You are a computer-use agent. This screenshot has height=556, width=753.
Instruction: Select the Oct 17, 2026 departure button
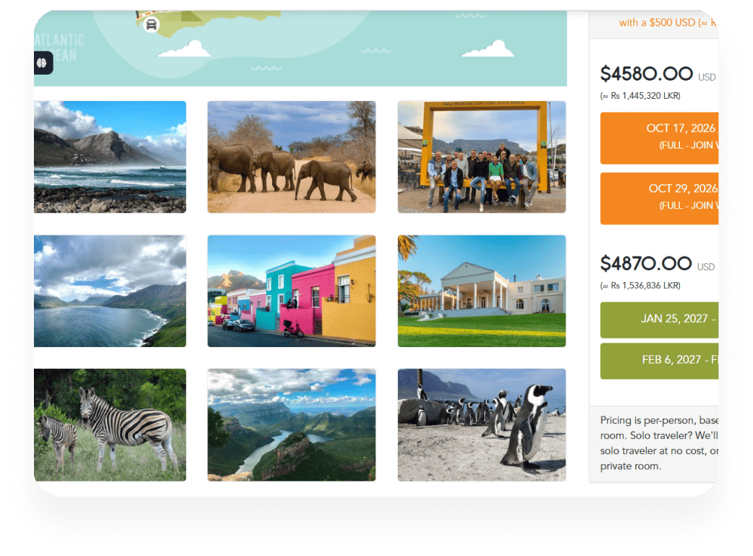coord(660,138)
